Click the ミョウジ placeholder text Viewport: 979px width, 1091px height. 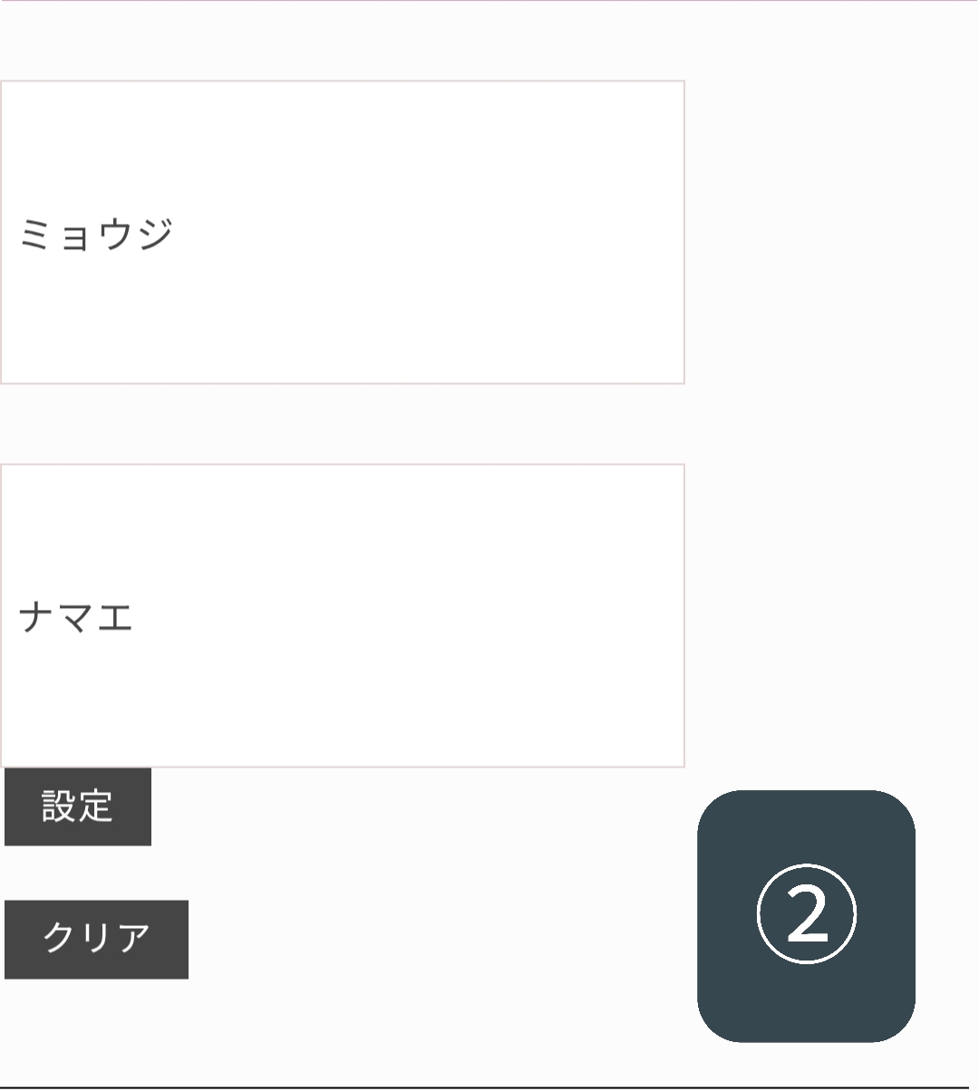[96, 234]
